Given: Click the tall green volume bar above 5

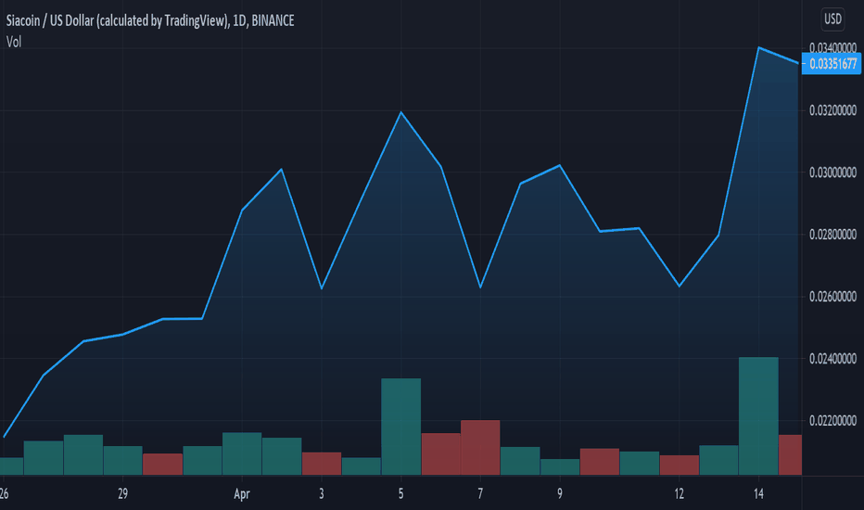Looking at the screenshot, I should 401,427.
